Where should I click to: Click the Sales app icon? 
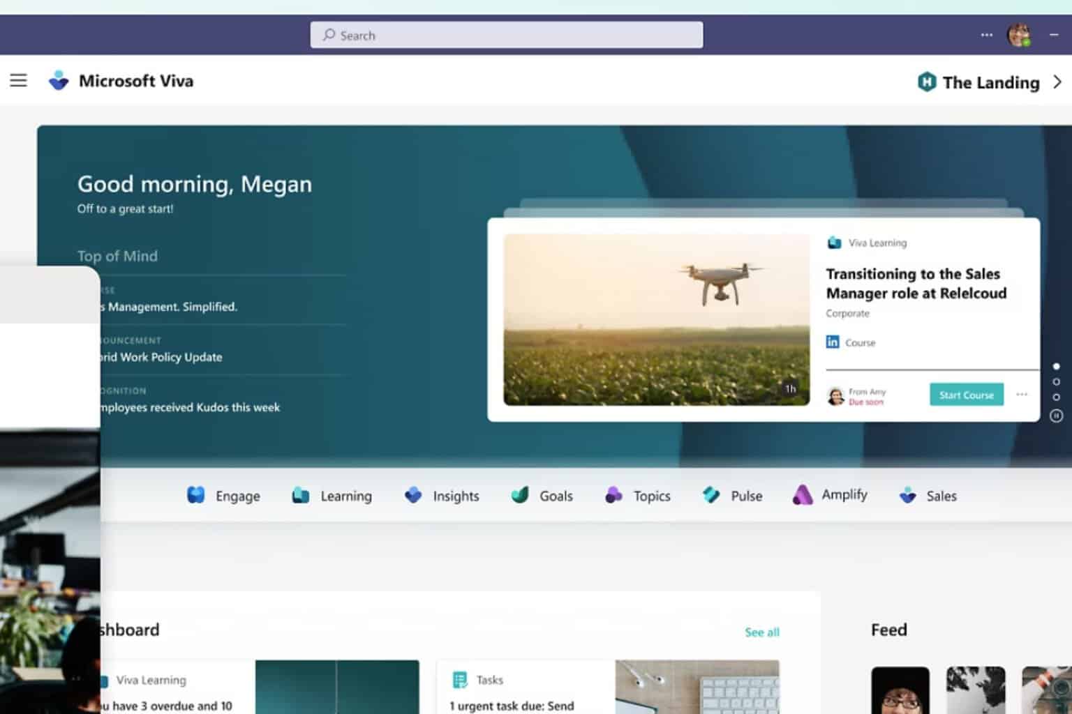click(x=907, y=496)
